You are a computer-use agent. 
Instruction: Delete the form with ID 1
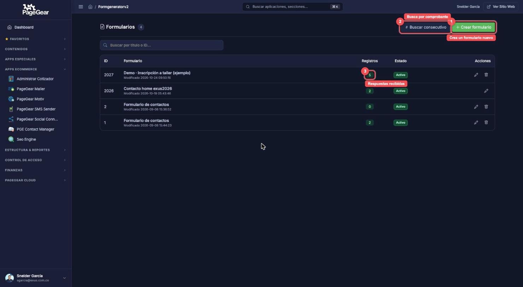(x=486, y=123)
